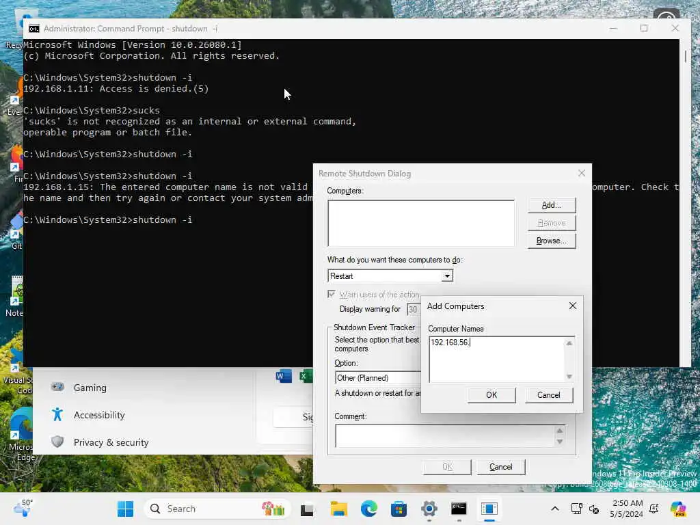Click the Firefox desktop shortcut
The image size is (700, 525).
pos(17,164)
